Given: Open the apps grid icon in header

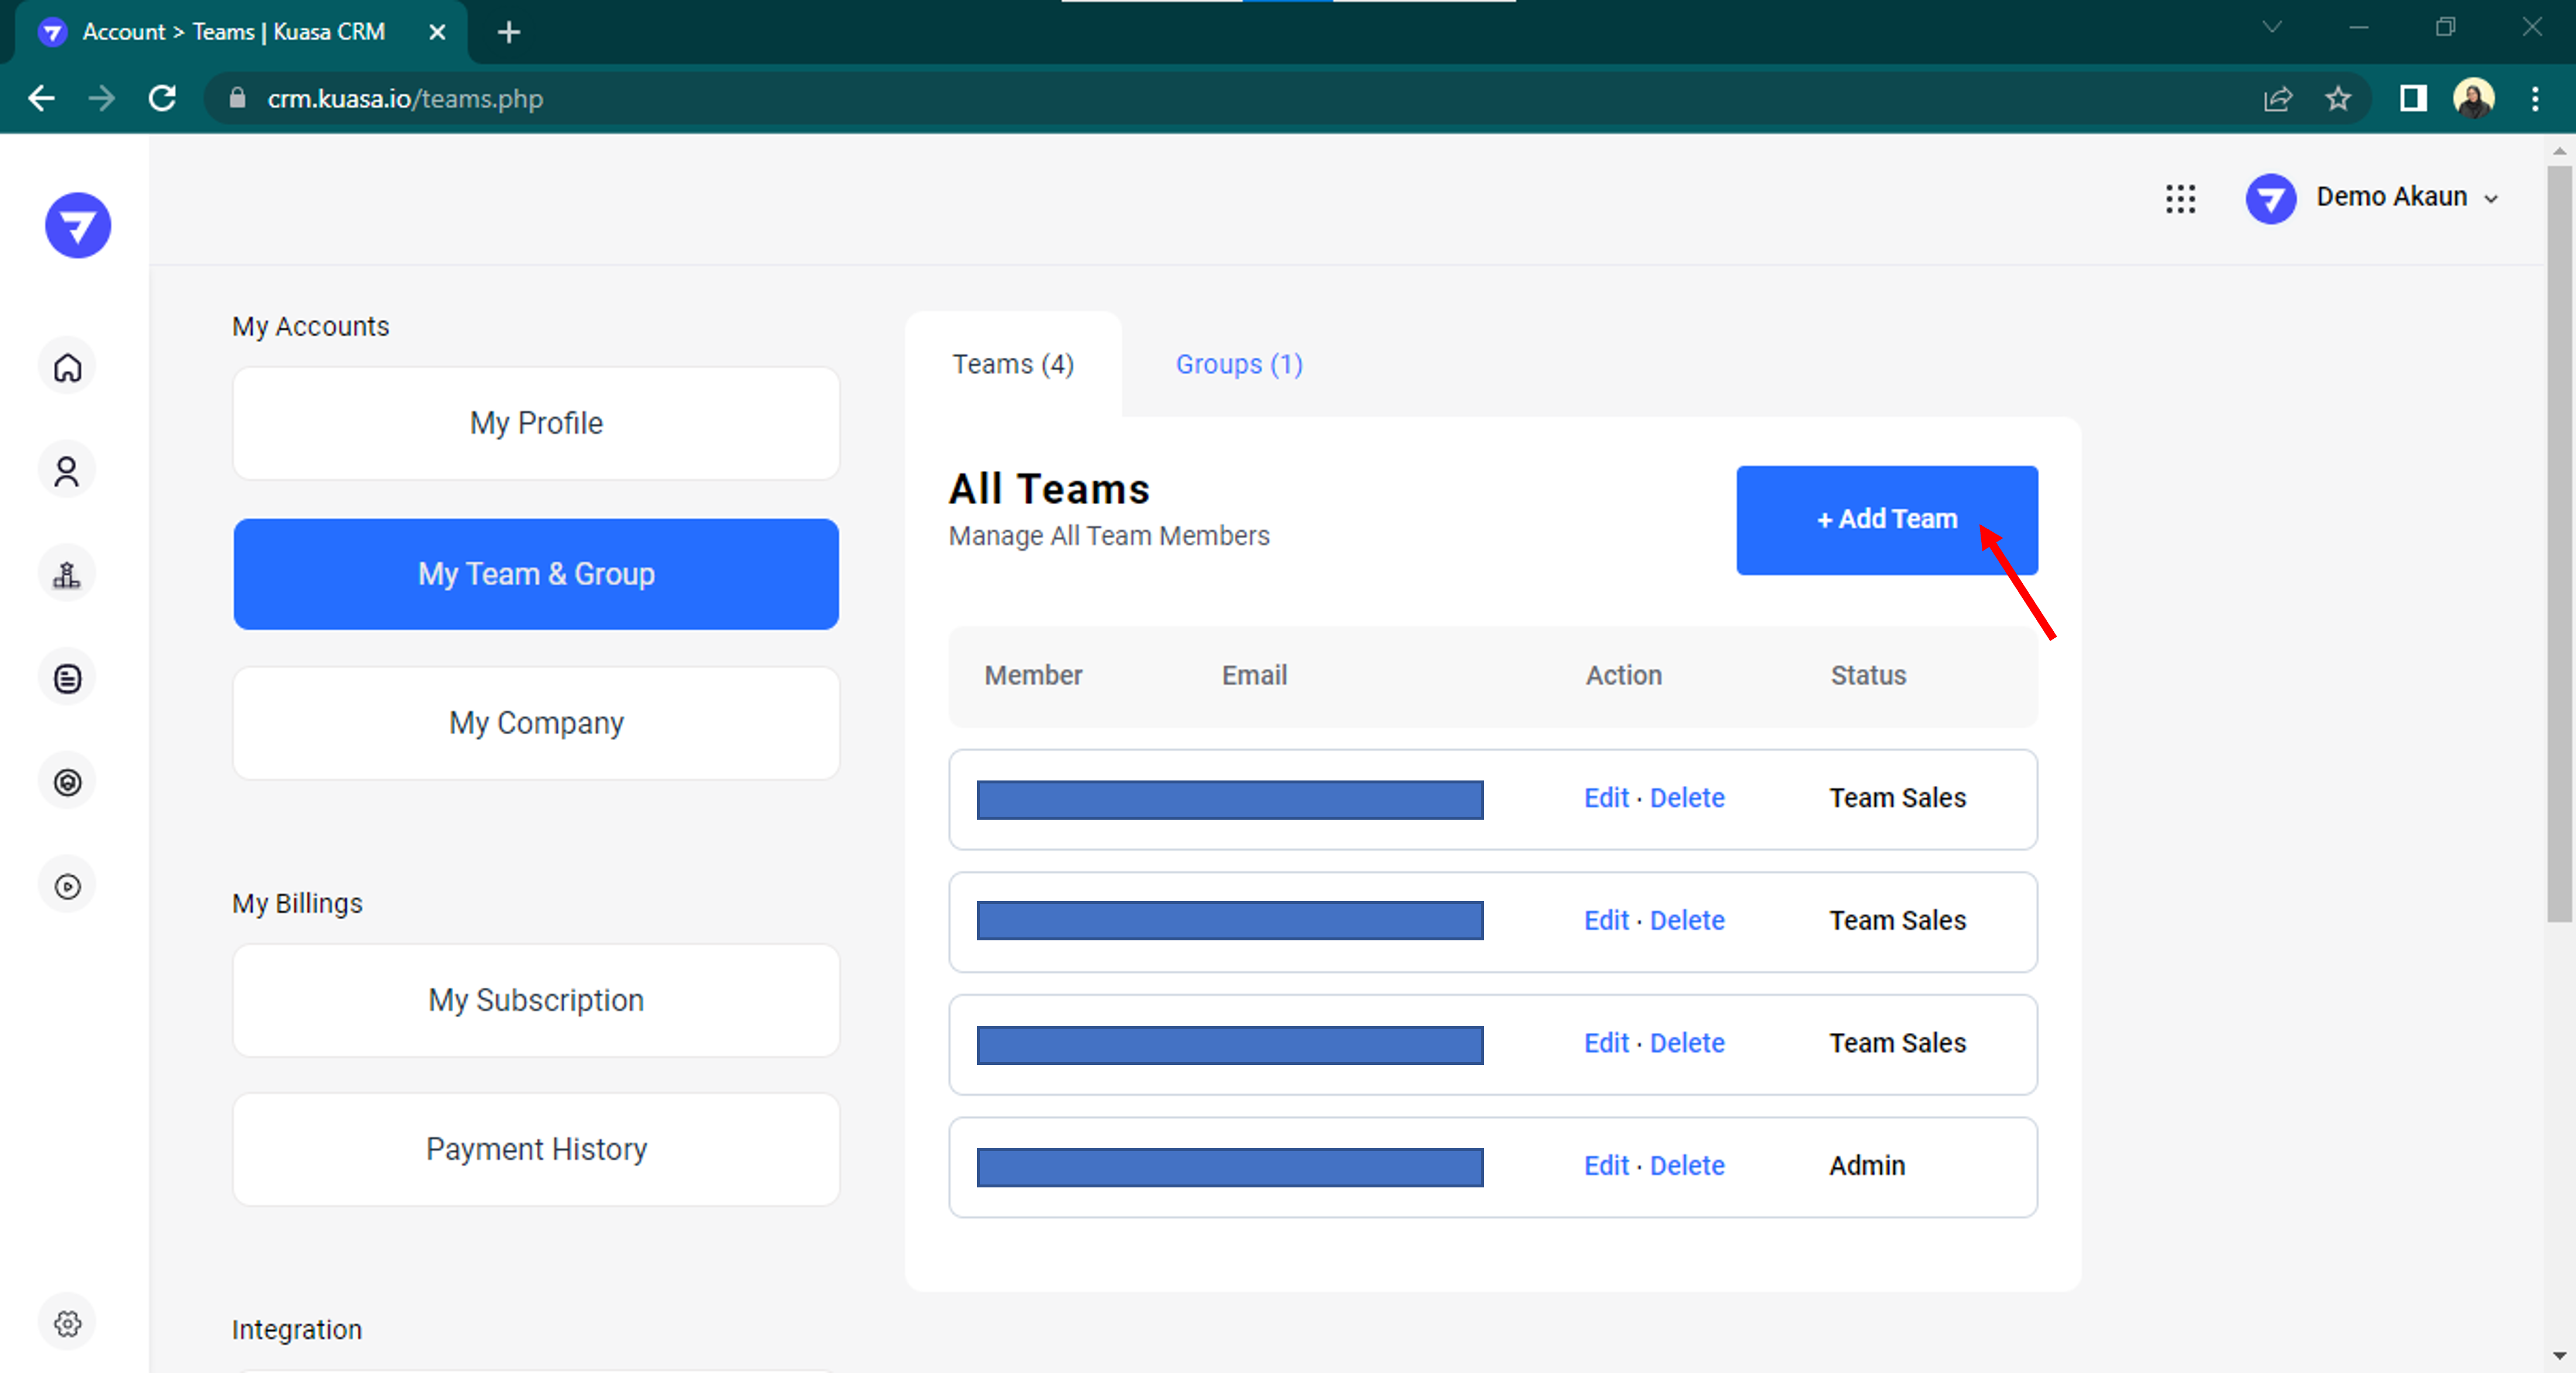Looking at the screenshot, I should click(x=2180, y=198).
